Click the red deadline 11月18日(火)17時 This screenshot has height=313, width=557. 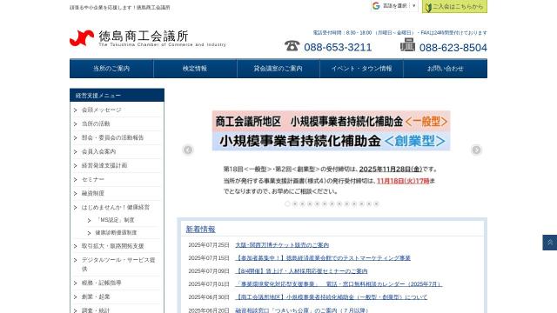pyautogui.click(x=403, y=181)
